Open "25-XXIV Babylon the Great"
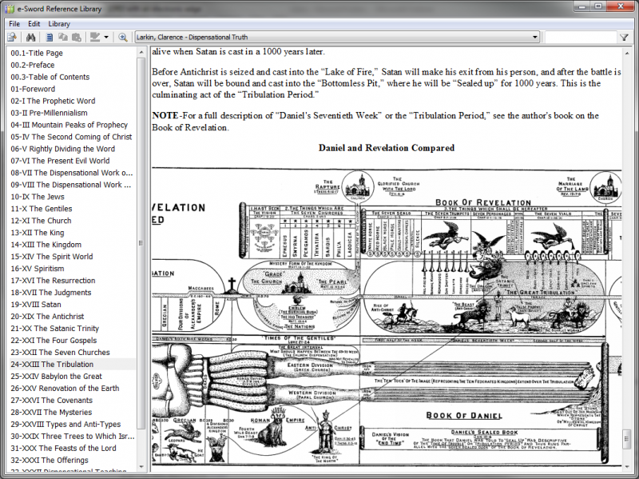 point(56,376)
